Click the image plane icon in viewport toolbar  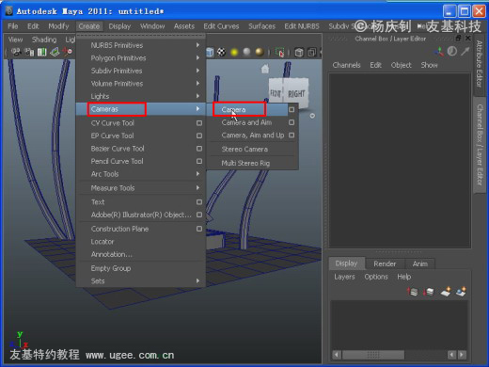click(55, 52)
